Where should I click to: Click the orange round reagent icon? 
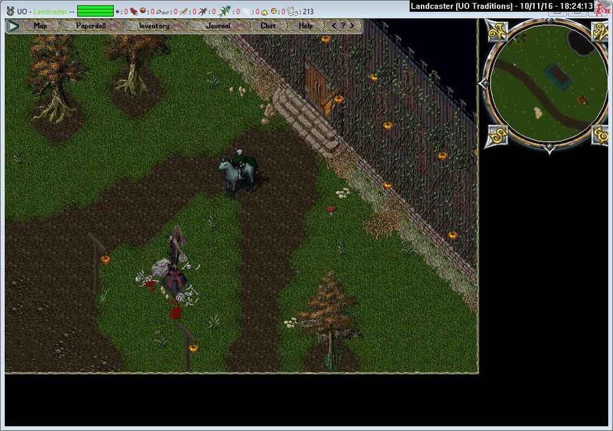pyautogui.click(x=144, y=11)
